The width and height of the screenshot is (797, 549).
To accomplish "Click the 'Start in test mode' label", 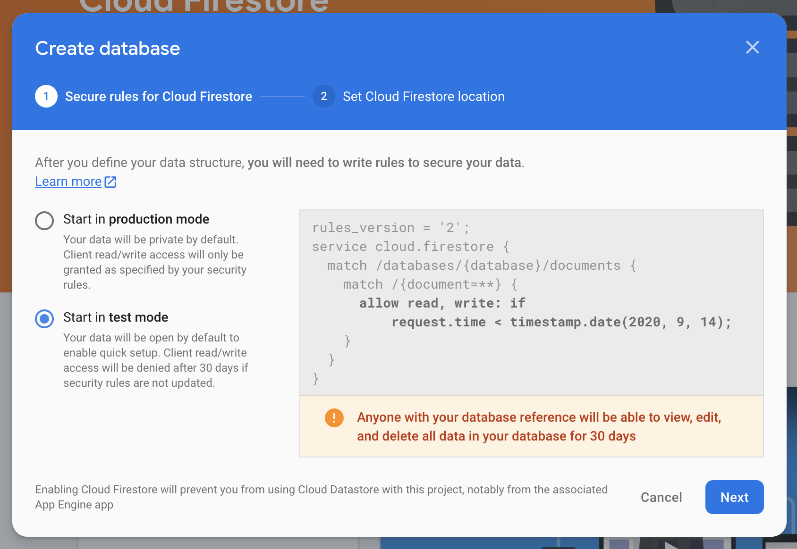I will [116, 317].
